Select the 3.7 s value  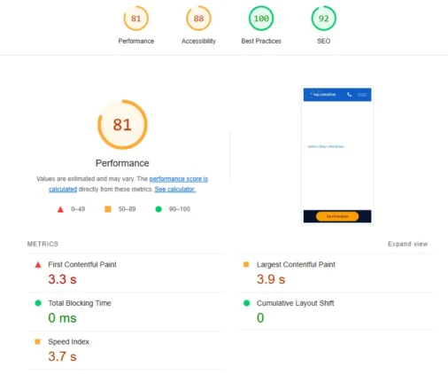(x=62, y=356)
